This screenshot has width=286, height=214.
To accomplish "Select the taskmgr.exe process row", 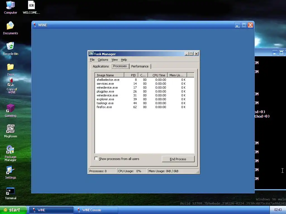I will [144, 103].
